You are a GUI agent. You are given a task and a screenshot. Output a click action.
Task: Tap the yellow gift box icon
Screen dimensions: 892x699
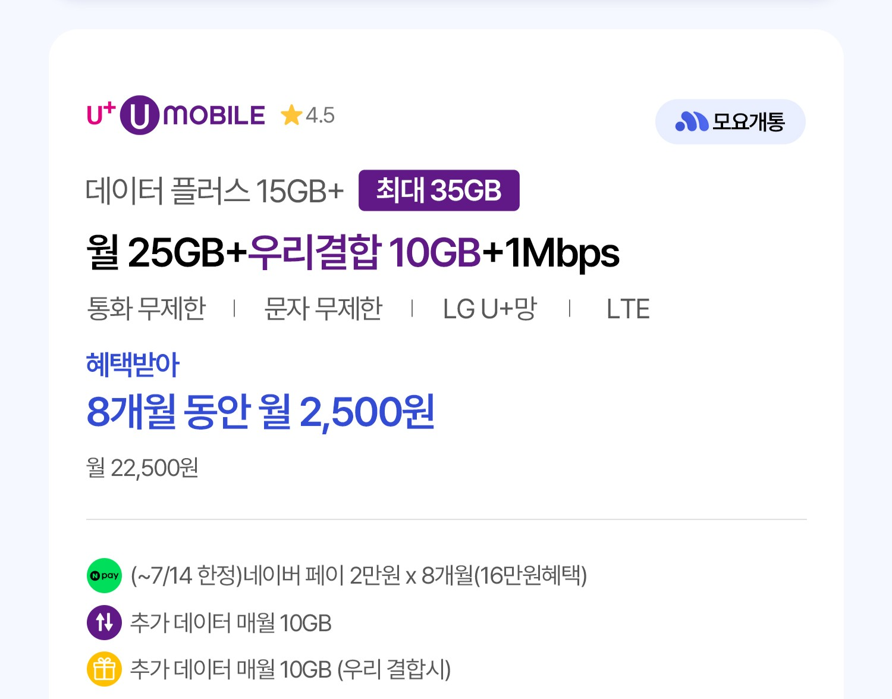point(104,669)
